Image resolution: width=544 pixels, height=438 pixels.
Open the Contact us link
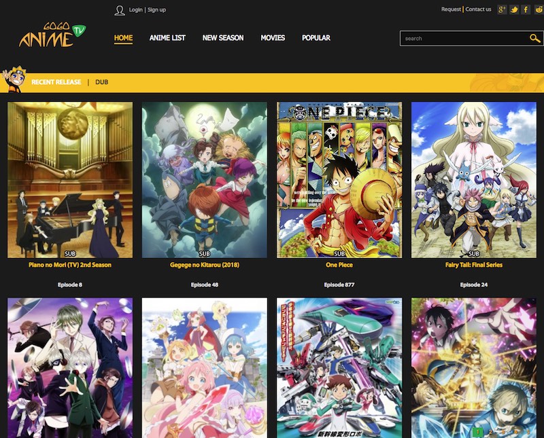(478, 9)
